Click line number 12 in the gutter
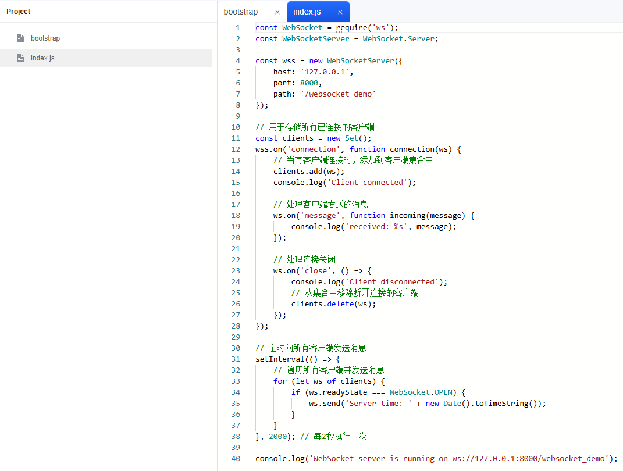Screen dimensions: 623x471 236,149
